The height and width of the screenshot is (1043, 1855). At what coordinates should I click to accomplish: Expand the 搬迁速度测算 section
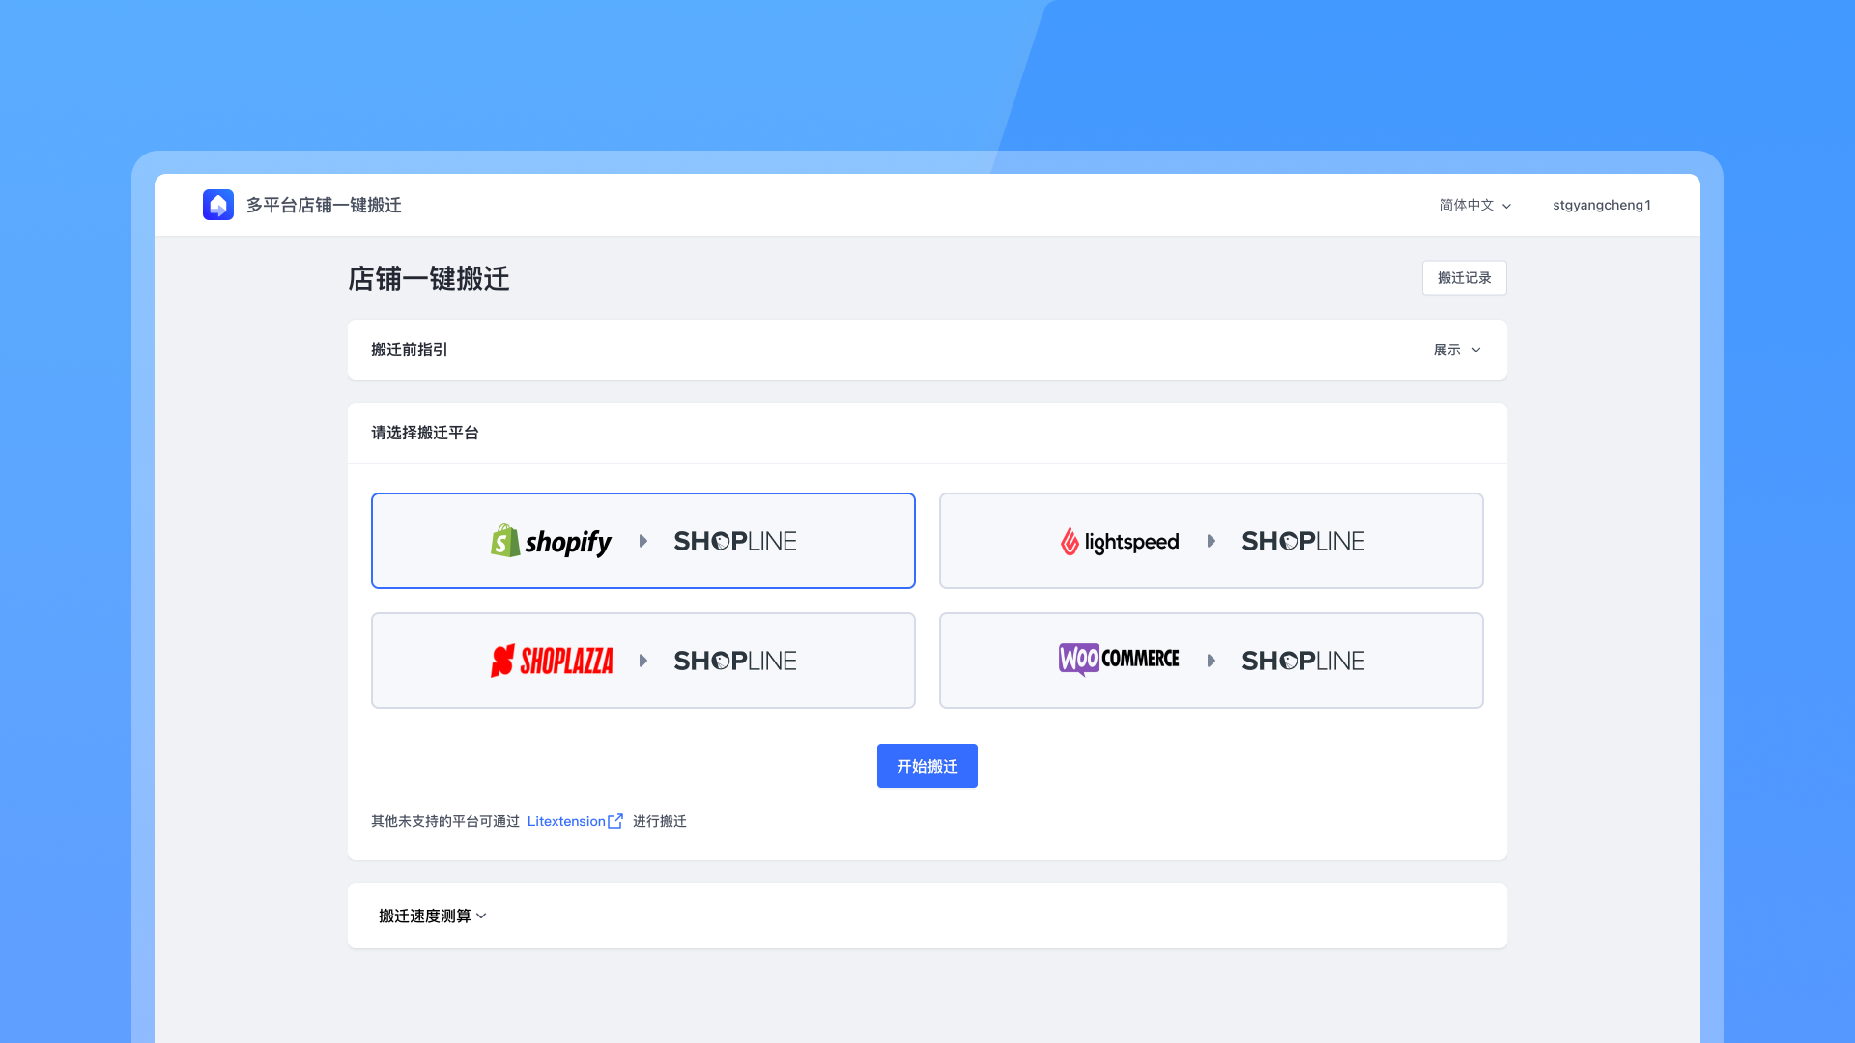[x=433, y=916]
